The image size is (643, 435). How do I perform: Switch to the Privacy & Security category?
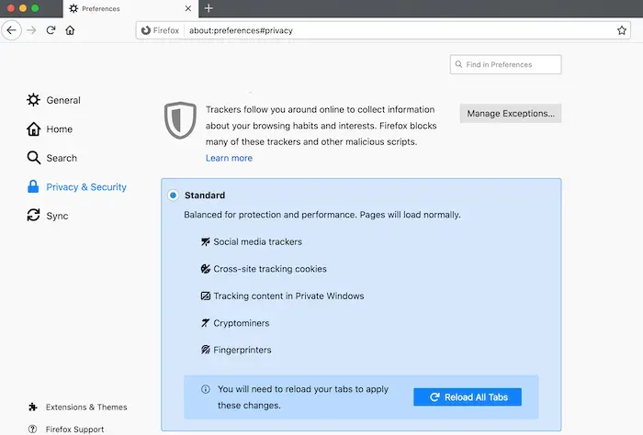point(86,187)
